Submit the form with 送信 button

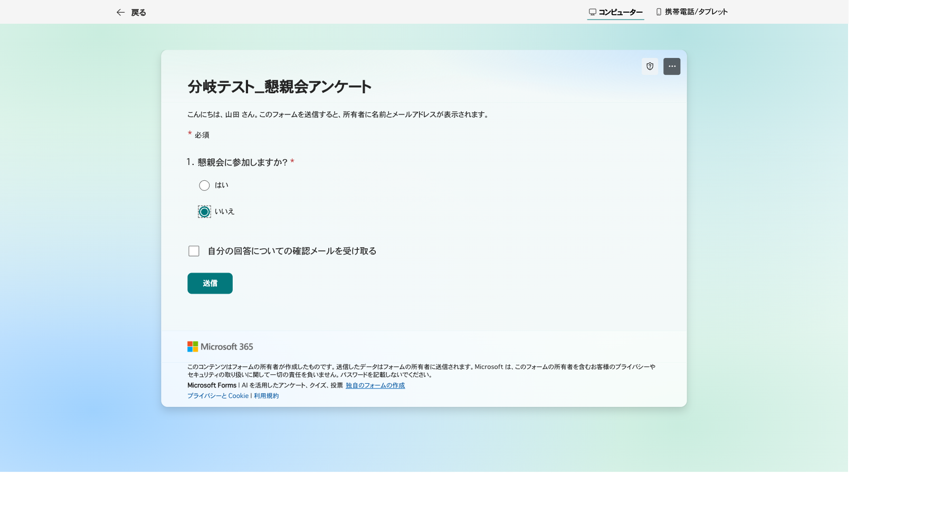(210, 283)
